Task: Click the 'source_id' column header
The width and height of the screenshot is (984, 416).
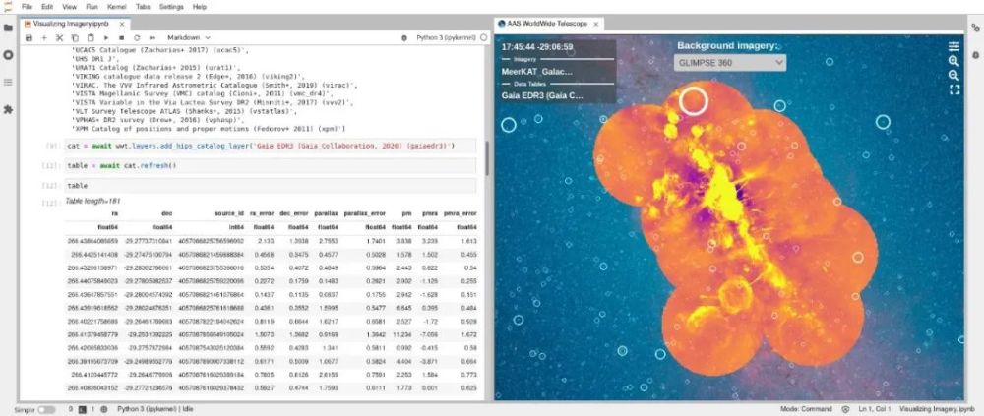Action: point(229,213)
